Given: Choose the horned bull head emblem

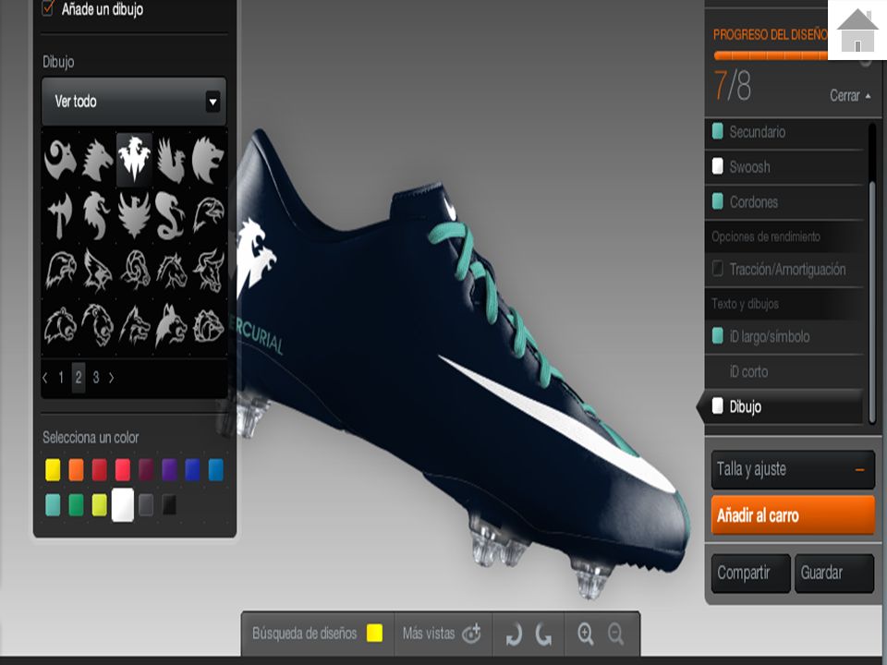Looking at the screenshot, I should pyautogui.click(x=209, y=271).
